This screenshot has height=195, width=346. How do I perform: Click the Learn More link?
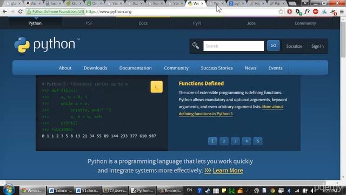pos(228,171)
